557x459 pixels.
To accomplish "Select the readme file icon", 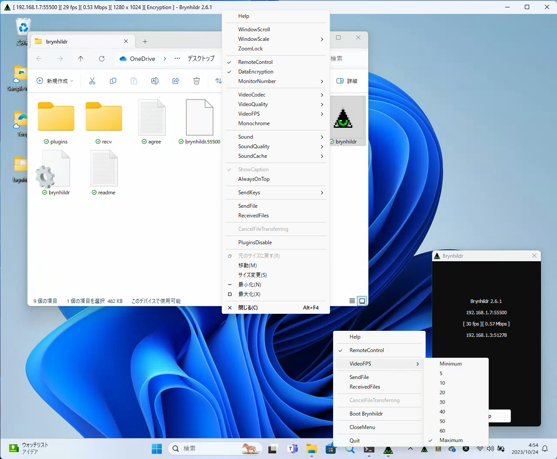I will (104, 168).
